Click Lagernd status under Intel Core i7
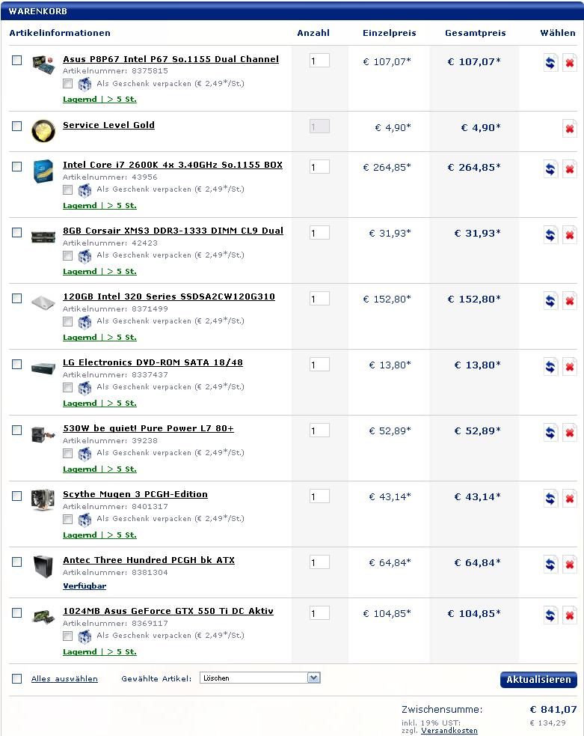 [100, 206]
